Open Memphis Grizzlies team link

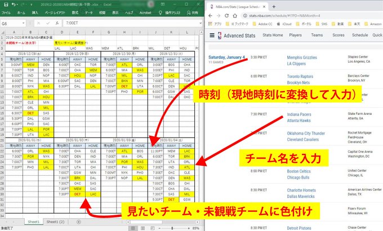pyautogui.click(x=302, y=57)
